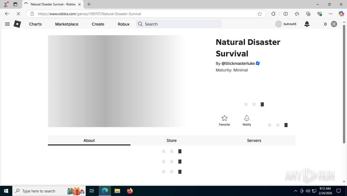
Task: Click the page vertical scrollbar thumb
Action: pyautogui.click(x=344, y=84)
